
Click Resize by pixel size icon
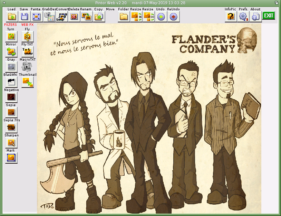[x=148, y=17]
